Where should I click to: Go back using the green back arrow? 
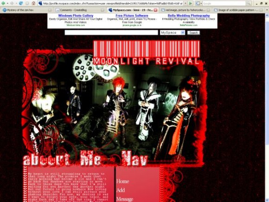click(x=3, y=3)
